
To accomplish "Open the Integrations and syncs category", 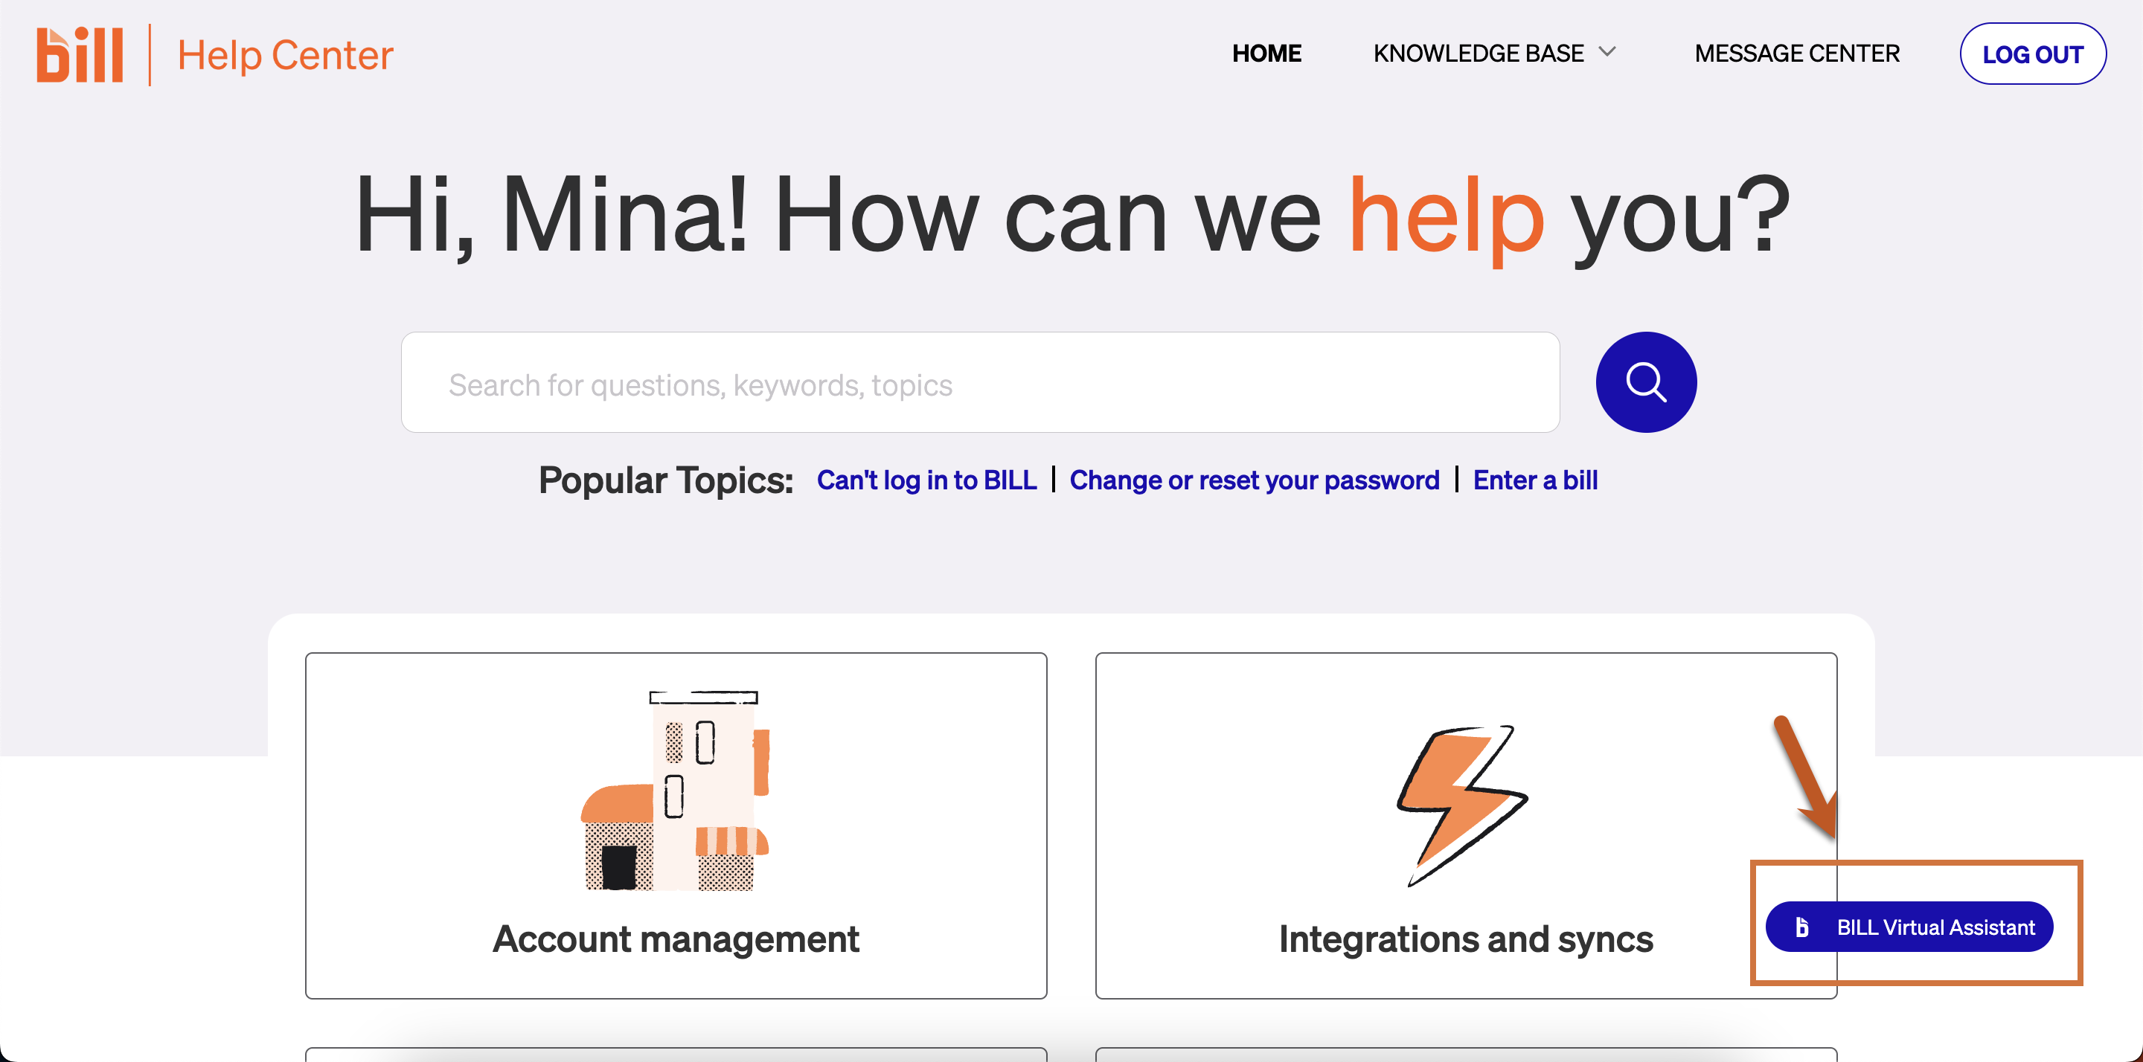I will [x=1466, y=831].
